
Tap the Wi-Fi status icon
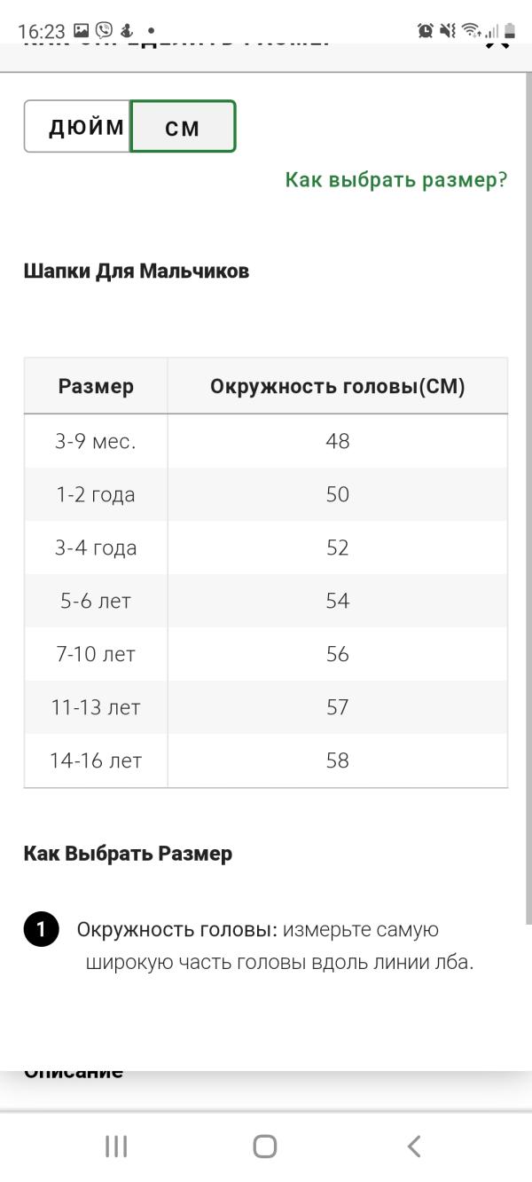(x=471, y=30)
